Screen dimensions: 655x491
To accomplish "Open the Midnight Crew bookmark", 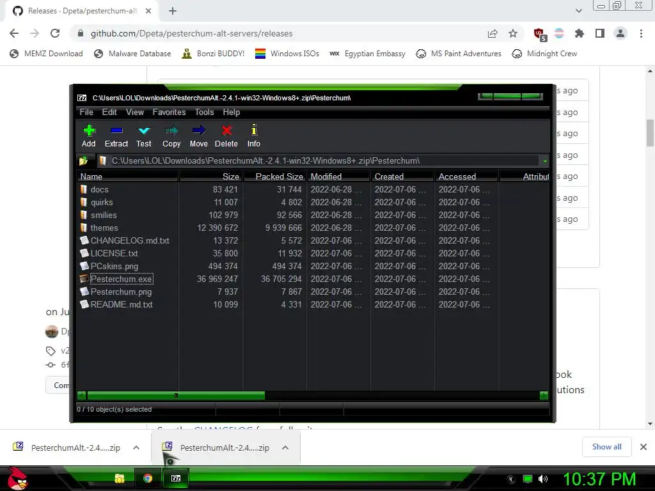I will coord(544,54).
